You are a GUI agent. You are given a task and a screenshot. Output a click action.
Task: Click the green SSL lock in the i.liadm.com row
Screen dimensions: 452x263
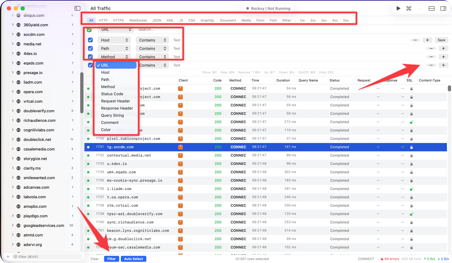click(411, 189)
